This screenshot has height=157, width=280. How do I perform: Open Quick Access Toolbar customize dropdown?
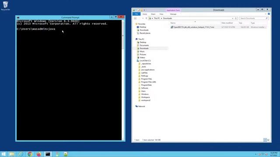(x=144, y=10)
